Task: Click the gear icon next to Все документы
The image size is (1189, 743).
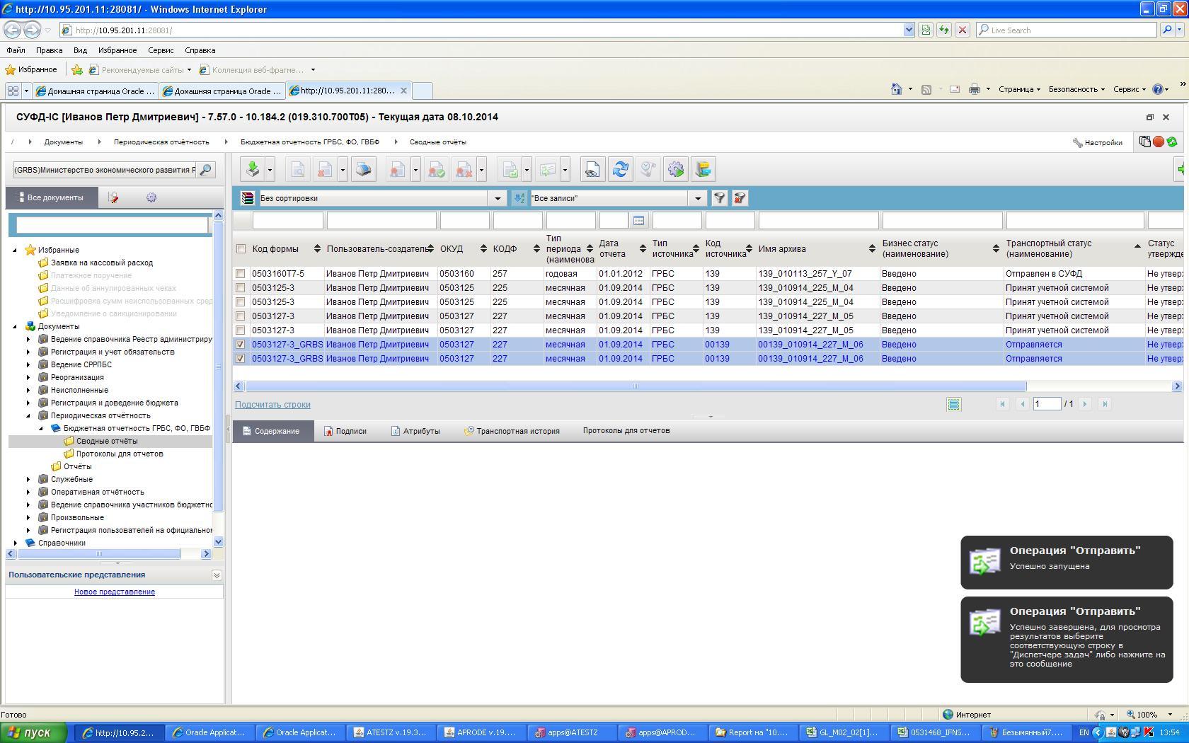Action: pos(151,197)
